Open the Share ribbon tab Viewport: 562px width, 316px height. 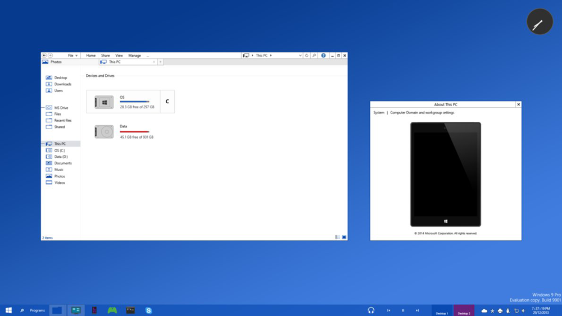(106, 56)
